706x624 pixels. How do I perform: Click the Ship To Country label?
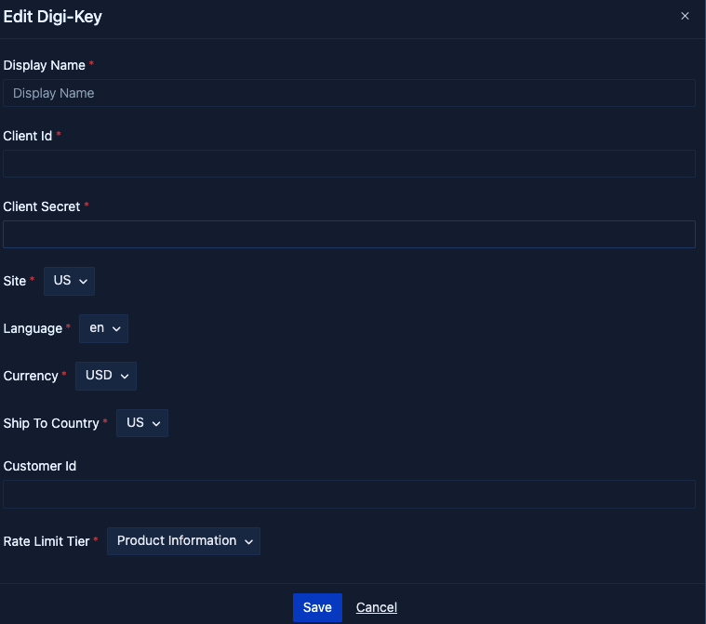tap(51, 423)
